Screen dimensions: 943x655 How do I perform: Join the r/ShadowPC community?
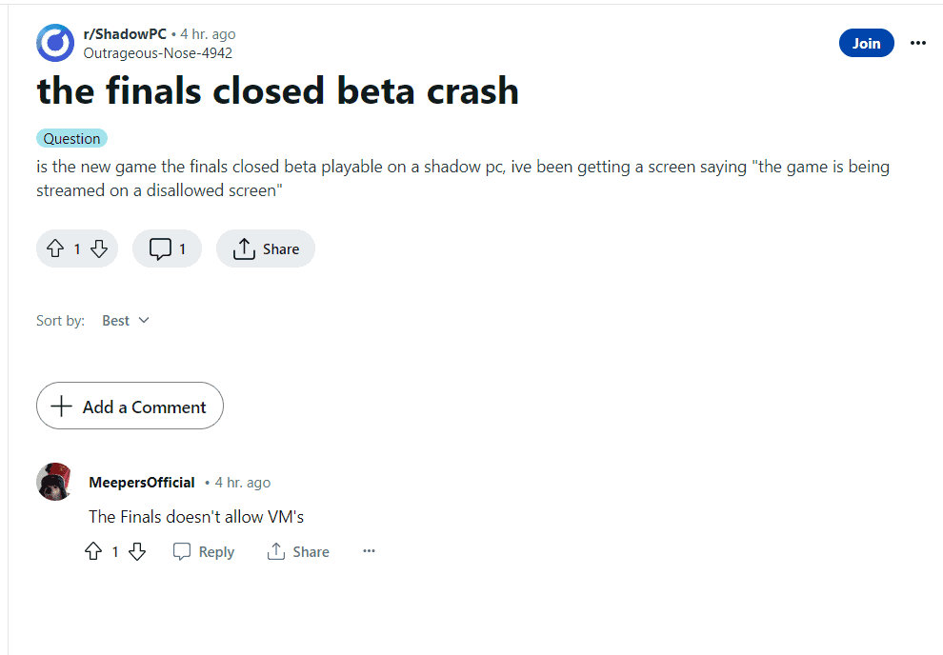[866, 44]
